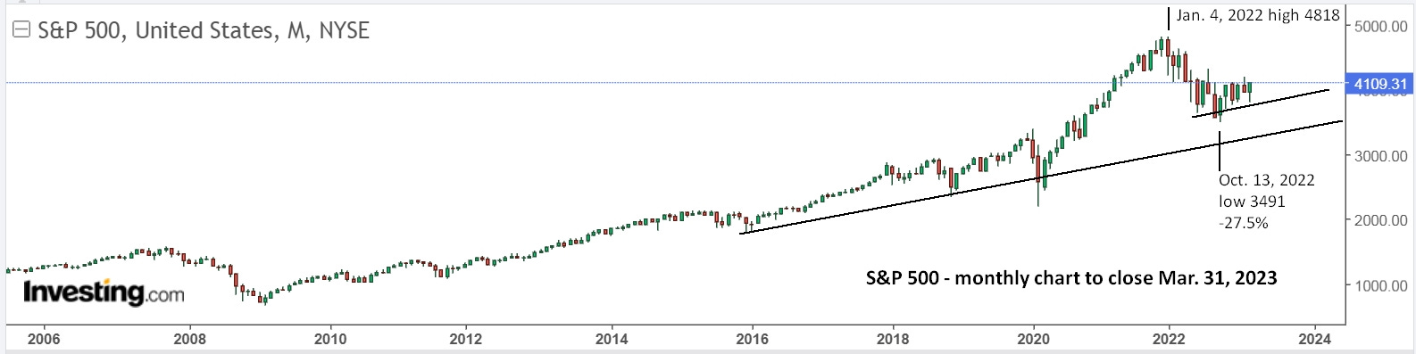
Task: Click the 2022 year label on time axis
Action: tap(1169, 339)
